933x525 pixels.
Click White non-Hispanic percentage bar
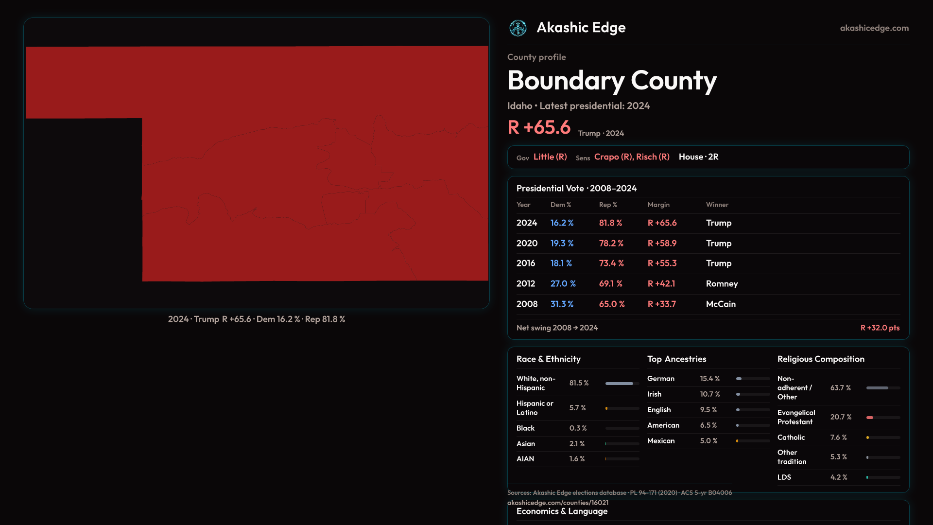coord(622,384)
